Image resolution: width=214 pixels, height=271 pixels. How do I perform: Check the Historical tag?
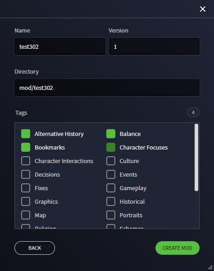point(111,201)
